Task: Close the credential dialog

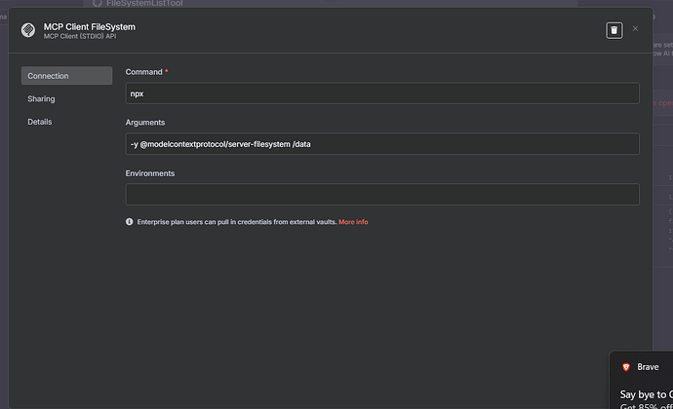Action: 635,28
